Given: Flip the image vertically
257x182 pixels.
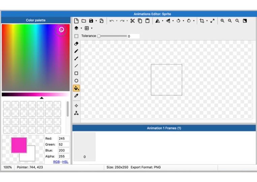Looking at the screenshot, I should click(168, 21).
